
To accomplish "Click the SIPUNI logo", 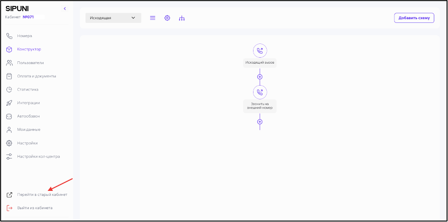I will click(x=17, y=9).
